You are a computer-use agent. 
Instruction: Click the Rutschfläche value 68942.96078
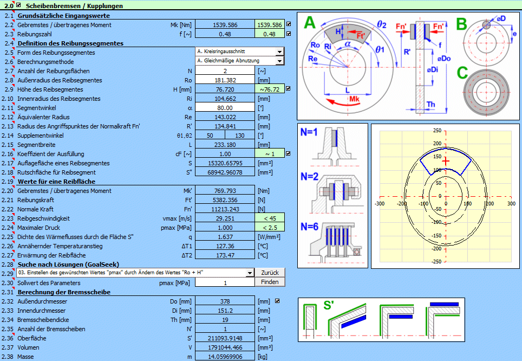pos(225,172)
